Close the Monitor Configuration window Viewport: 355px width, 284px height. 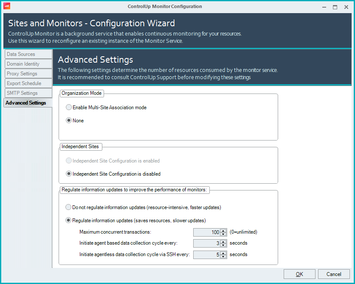(x=346, y=7)
